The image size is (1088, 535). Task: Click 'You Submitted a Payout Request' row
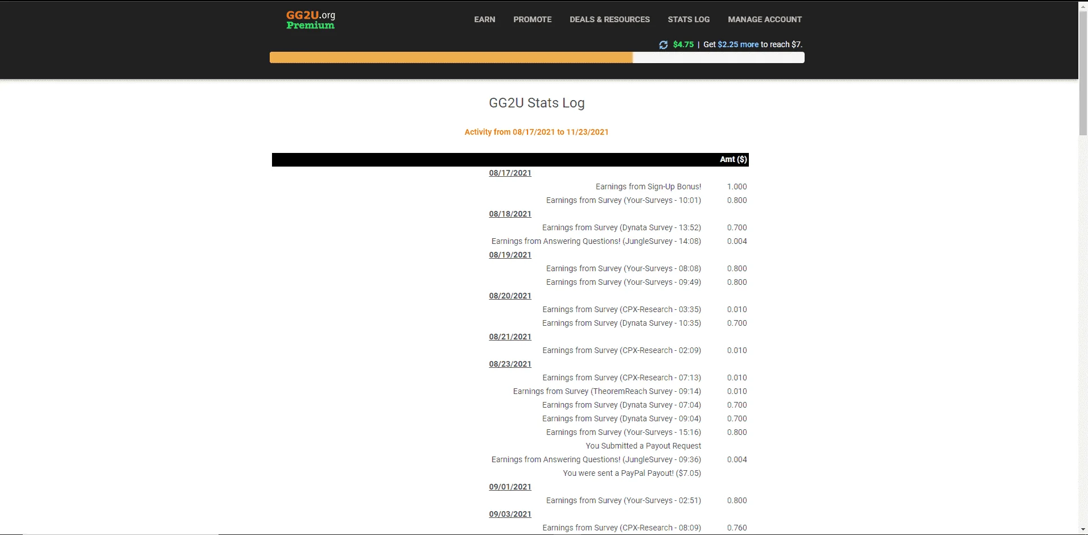(644, 446)
